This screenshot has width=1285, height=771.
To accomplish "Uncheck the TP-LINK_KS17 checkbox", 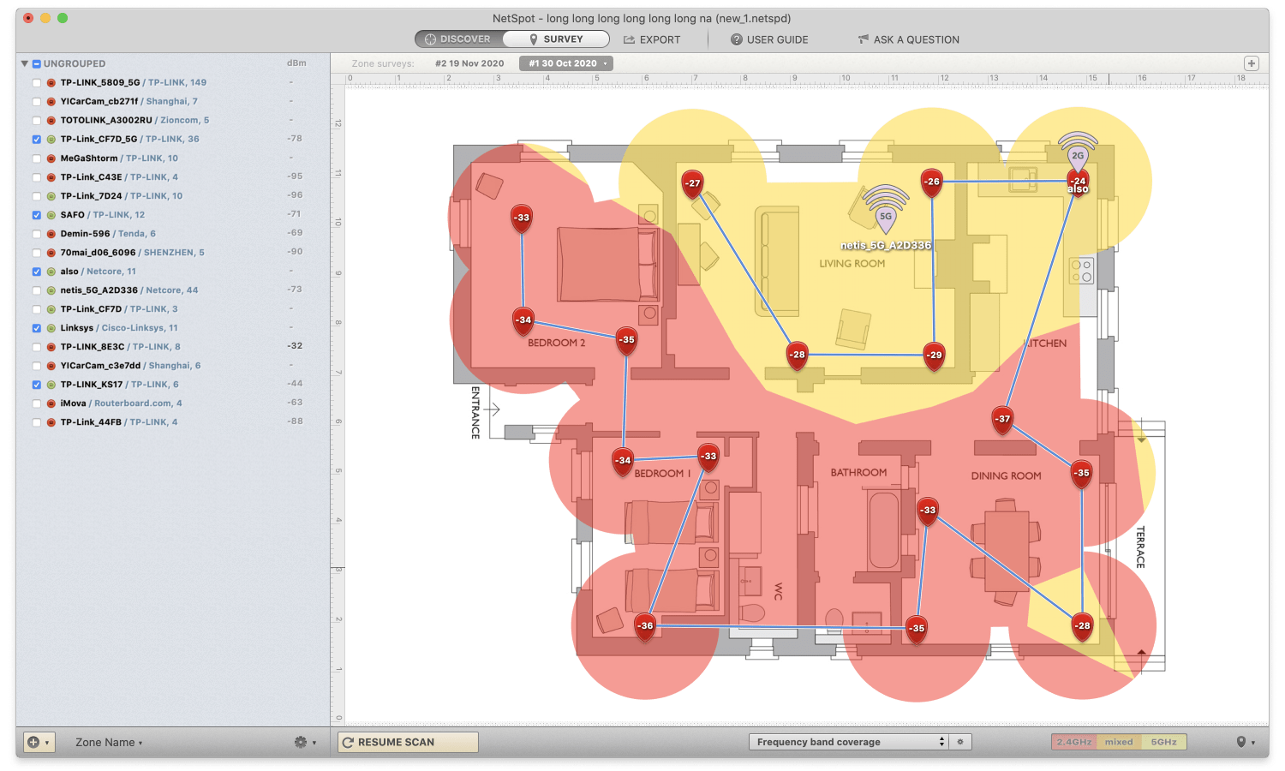I will (36, 385).
